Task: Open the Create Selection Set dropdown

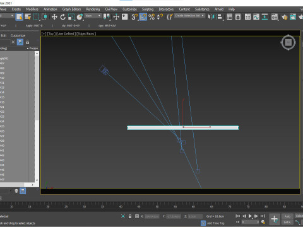Action: [x=189, y=16]
